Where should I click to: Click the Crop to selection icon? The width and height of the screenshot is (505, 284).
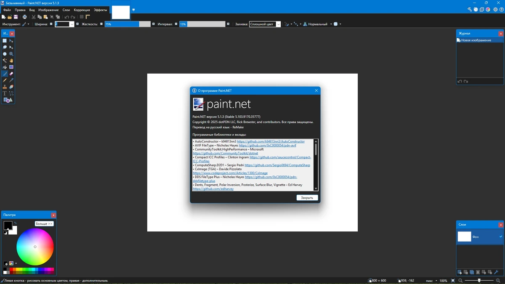point(52,17)
